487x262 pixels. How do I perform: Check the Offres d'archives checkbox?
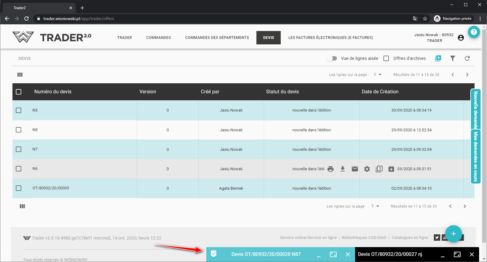pos(386,58)
